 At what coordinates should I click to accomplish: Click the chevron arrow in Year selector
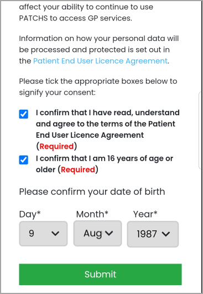166,234
